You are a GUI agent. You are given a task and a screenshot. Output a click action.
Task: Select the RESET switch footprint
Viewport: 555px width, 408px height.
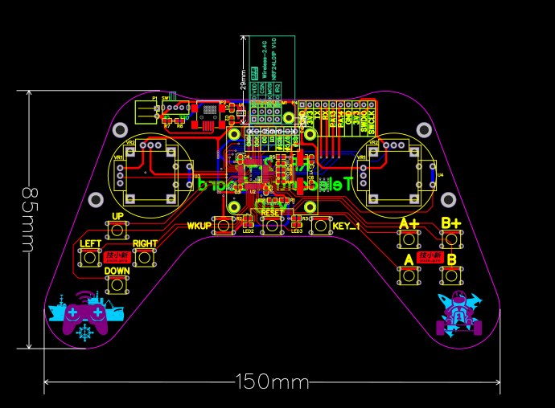point(272,226)
